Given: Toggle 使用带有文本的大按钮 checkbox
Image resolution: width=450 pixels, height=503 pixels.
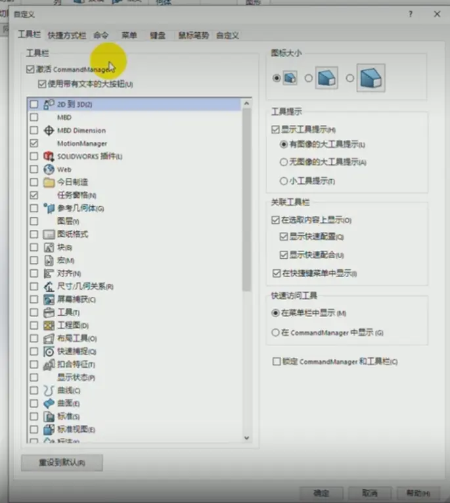Looking at the screenshot, I should [x=42, y=84].
